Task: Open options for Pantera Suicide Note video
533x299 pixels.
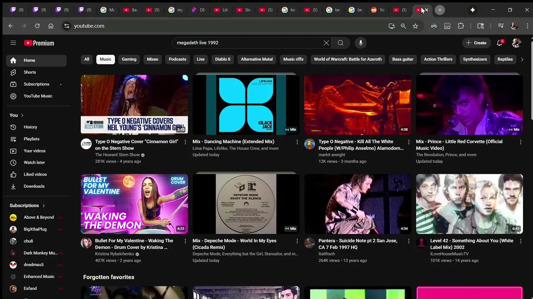Action: (x=408, y=241)
